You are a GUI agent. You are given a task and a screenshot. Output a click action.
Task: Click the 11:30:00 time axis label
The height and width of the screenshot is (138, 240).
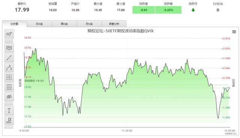coord(127,130)
